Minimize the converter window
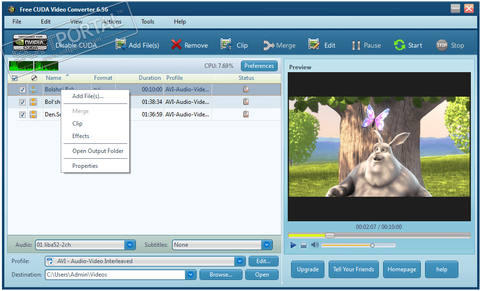481x291 pixels. [x=455, y=9]
